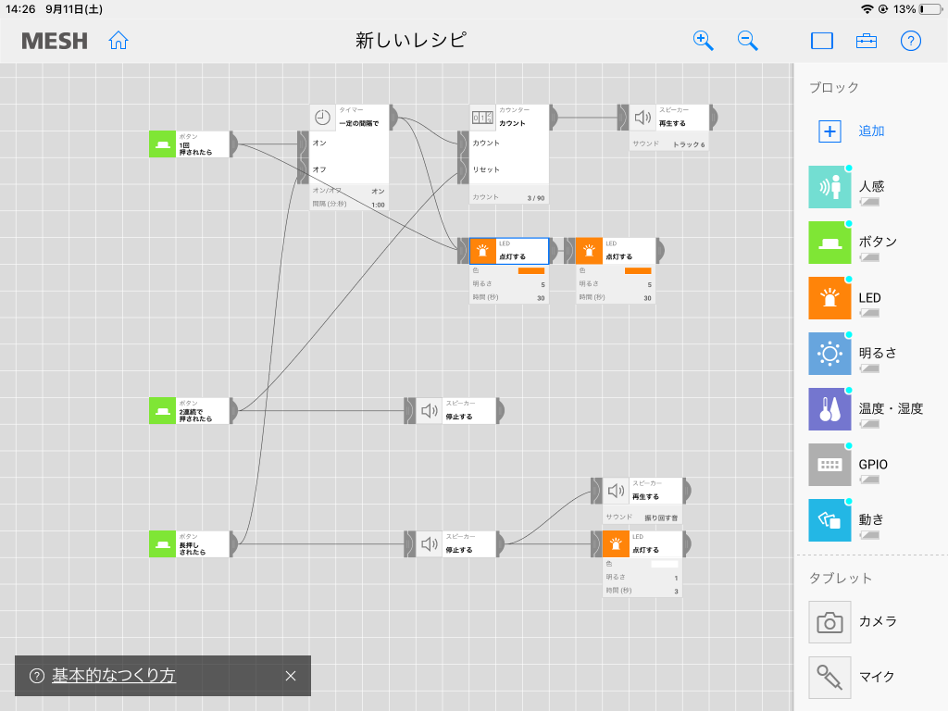Screen dimensions: 948x711
Task: Open the toolbox briefcase icon
Action: pos(867,41)
